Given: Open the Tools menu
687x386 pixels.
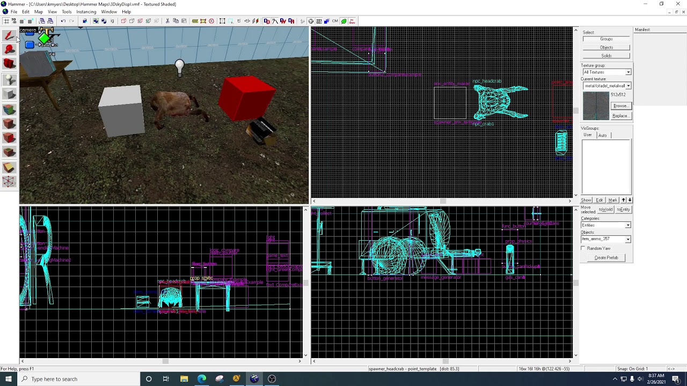Looking at the screenshot, I should [x=67, y=12].
